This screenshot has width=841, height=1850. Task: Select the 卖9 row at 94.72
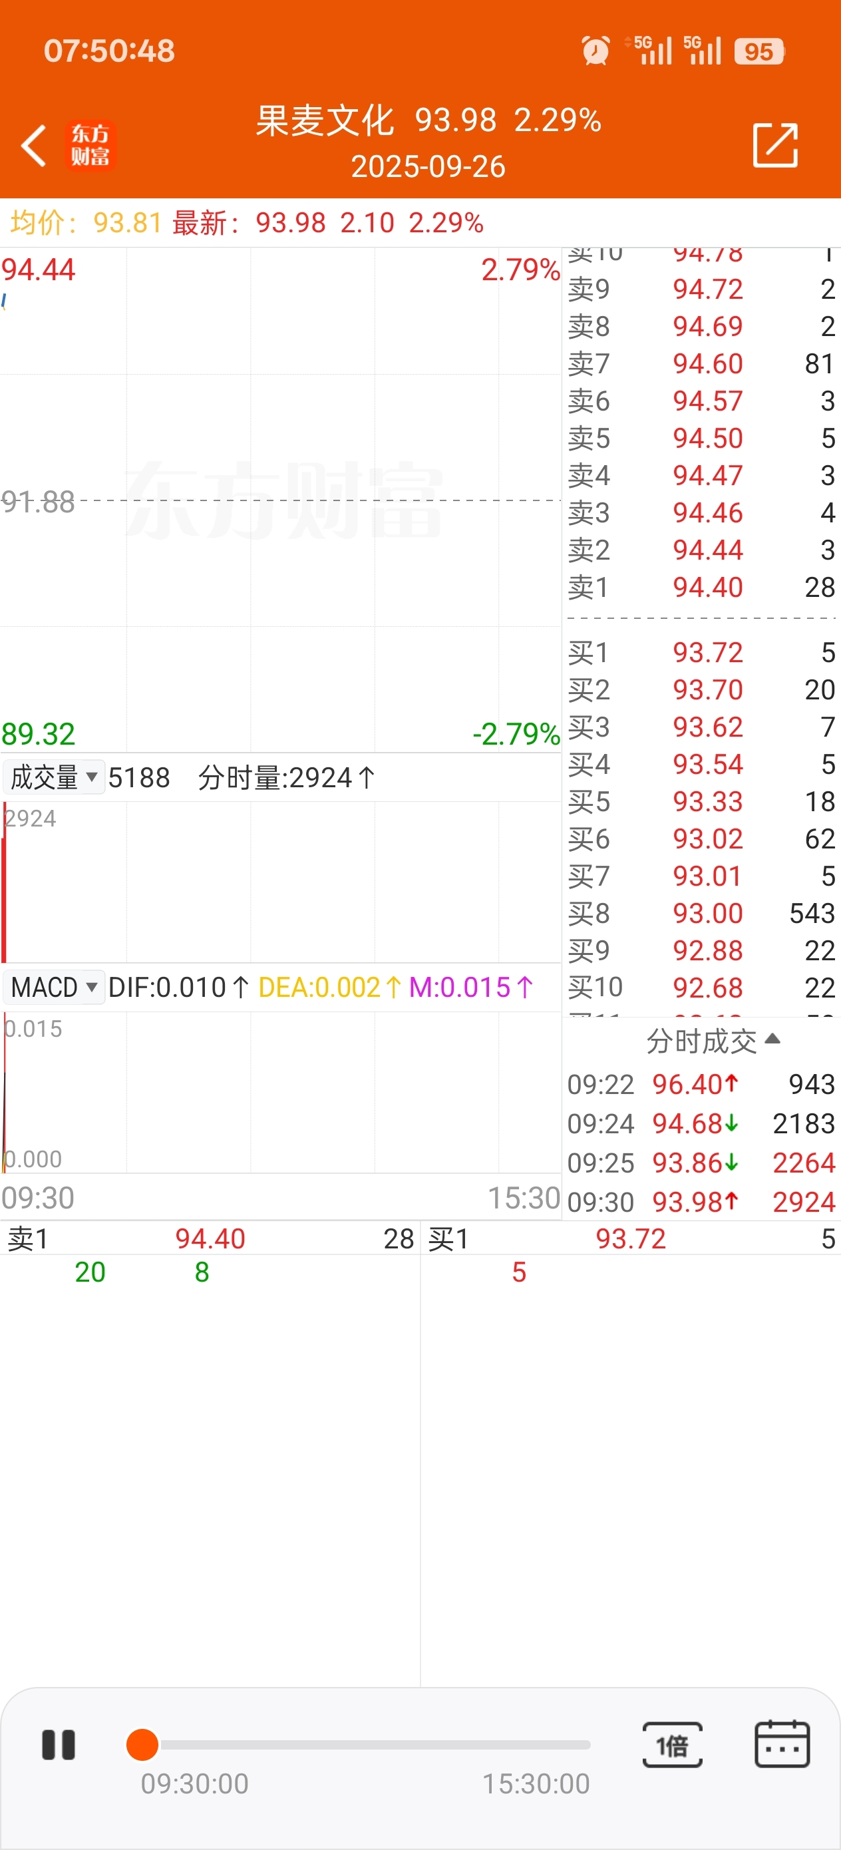coord(701,289)
